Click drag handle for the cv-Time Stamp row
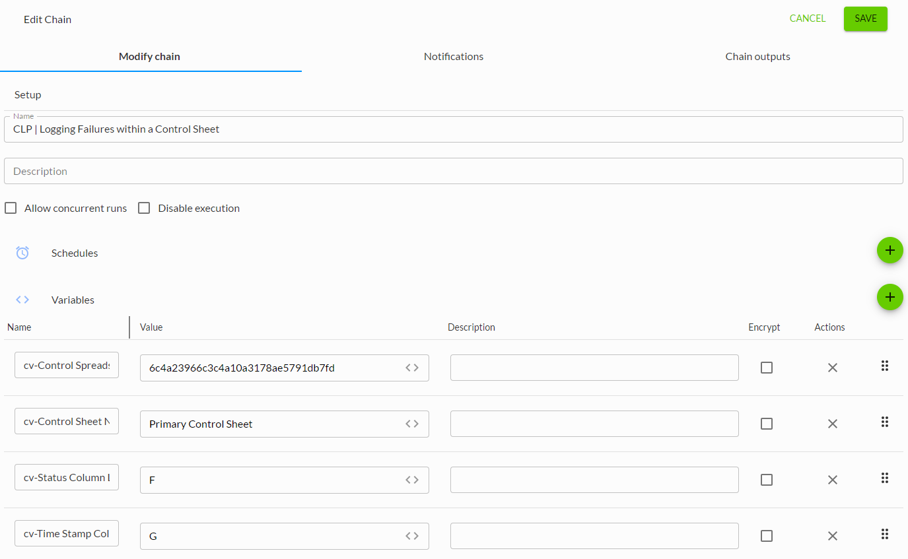This screenshot has height=559, width=908. [x=885, y=534]
